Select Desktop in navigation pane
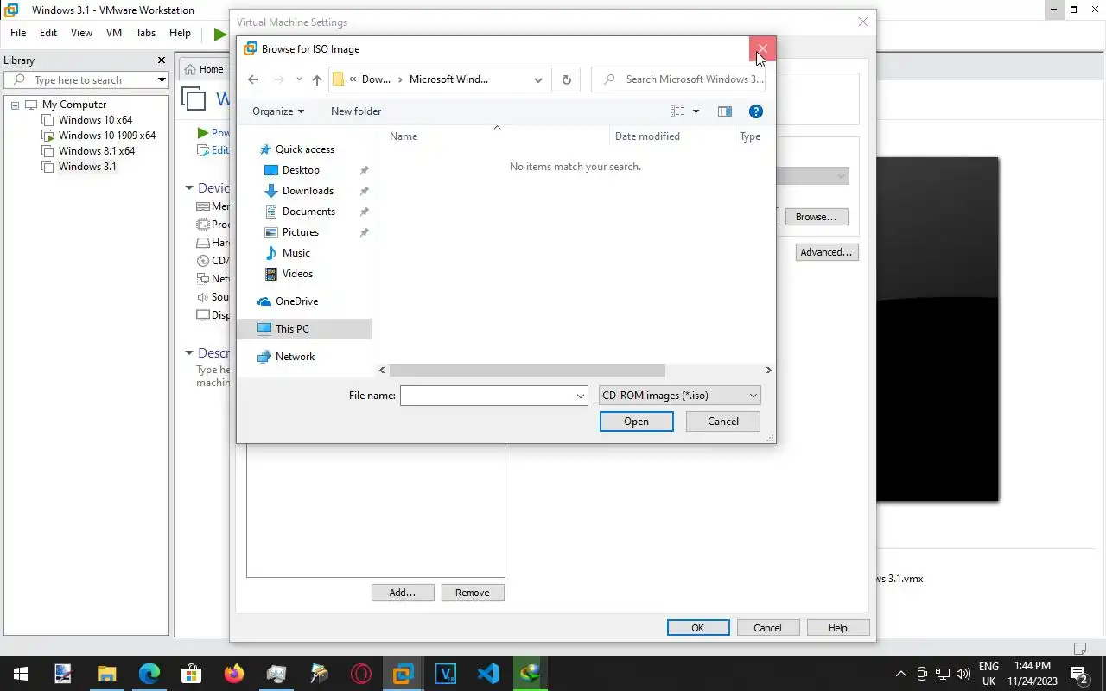1106x691 pixels. coord(301,170)
